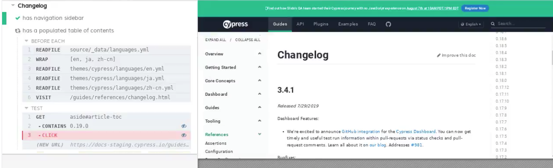Jump to version 0.17.3 in table of contents
This screenshot has width=553, height=168.
[501, 150]
